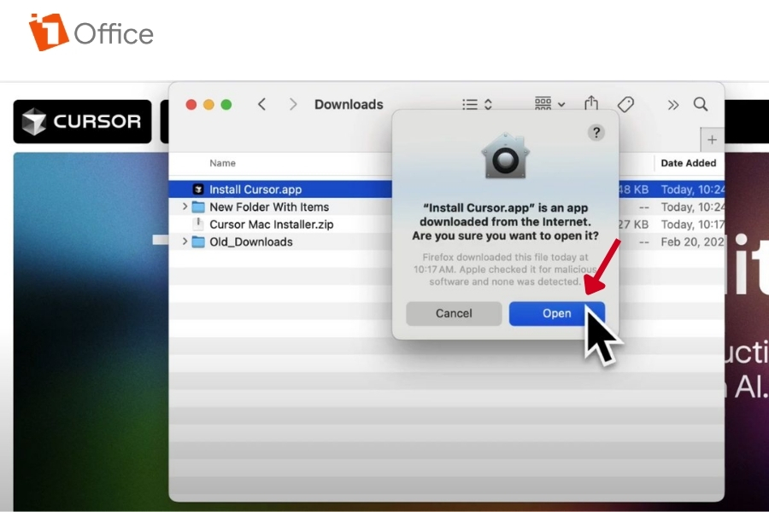This screenshot has height=512, width=769.
Task: Sort by the Name column header
Action: tap(222, 163)
